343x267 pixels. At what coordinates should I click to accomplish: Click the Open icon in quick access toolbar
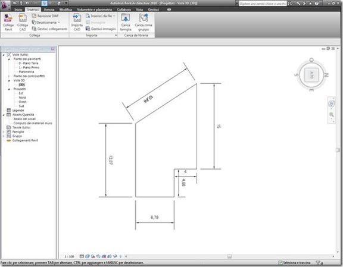15,3
